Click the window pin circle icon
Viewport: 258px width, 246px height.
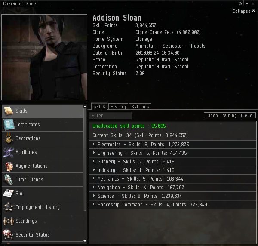240,3
